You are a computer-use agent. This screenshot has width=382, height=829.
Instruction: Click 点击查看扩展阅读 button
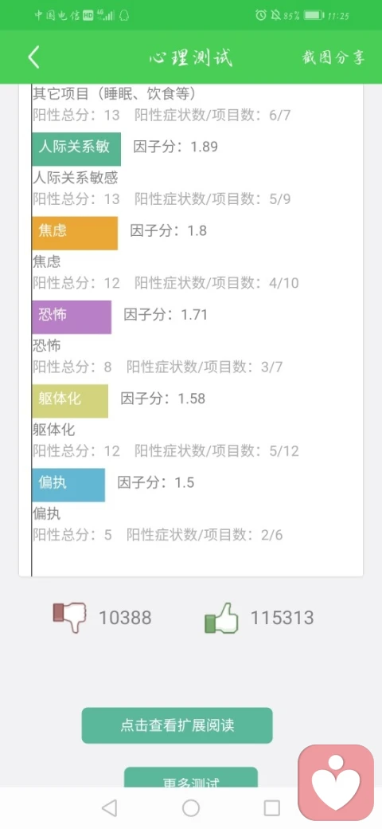(177, 725)
